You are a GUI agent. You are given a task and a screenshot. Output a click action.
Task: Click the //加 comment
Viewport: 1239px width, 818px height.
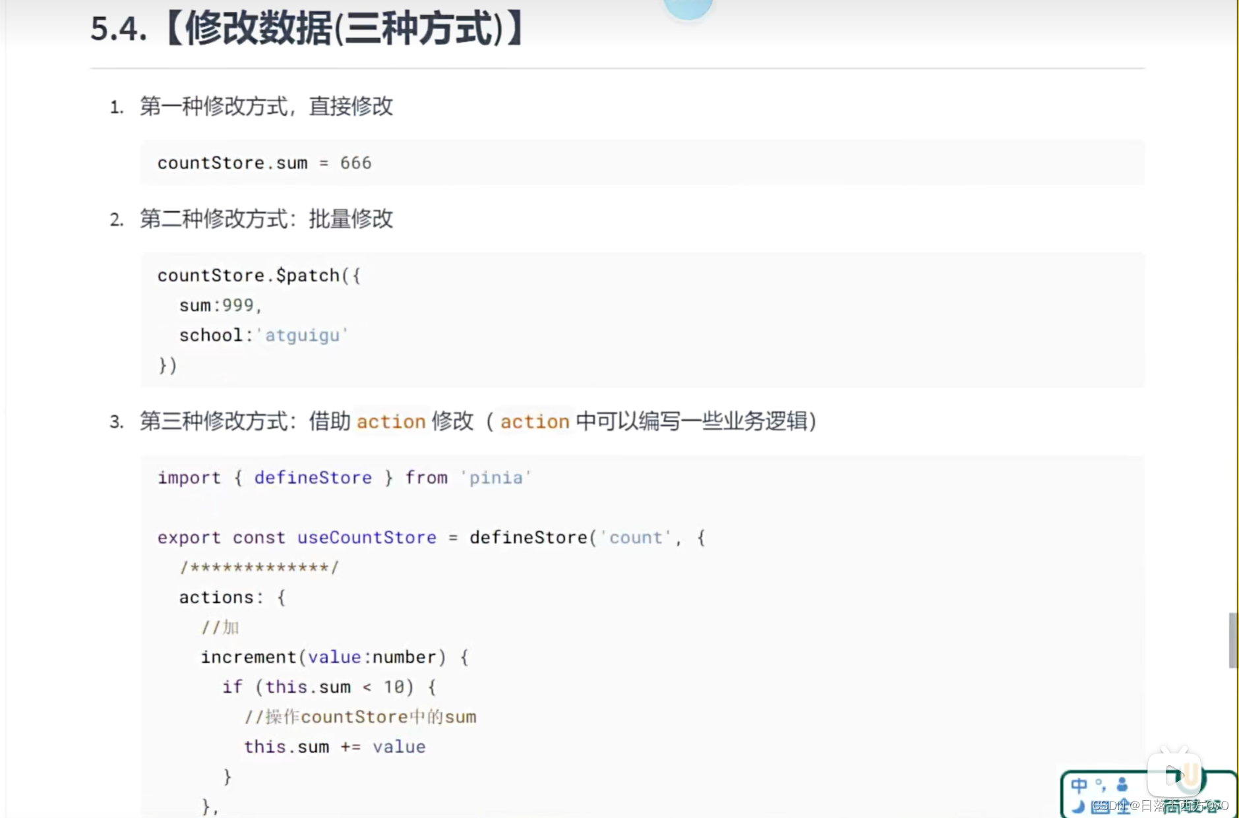220,628
